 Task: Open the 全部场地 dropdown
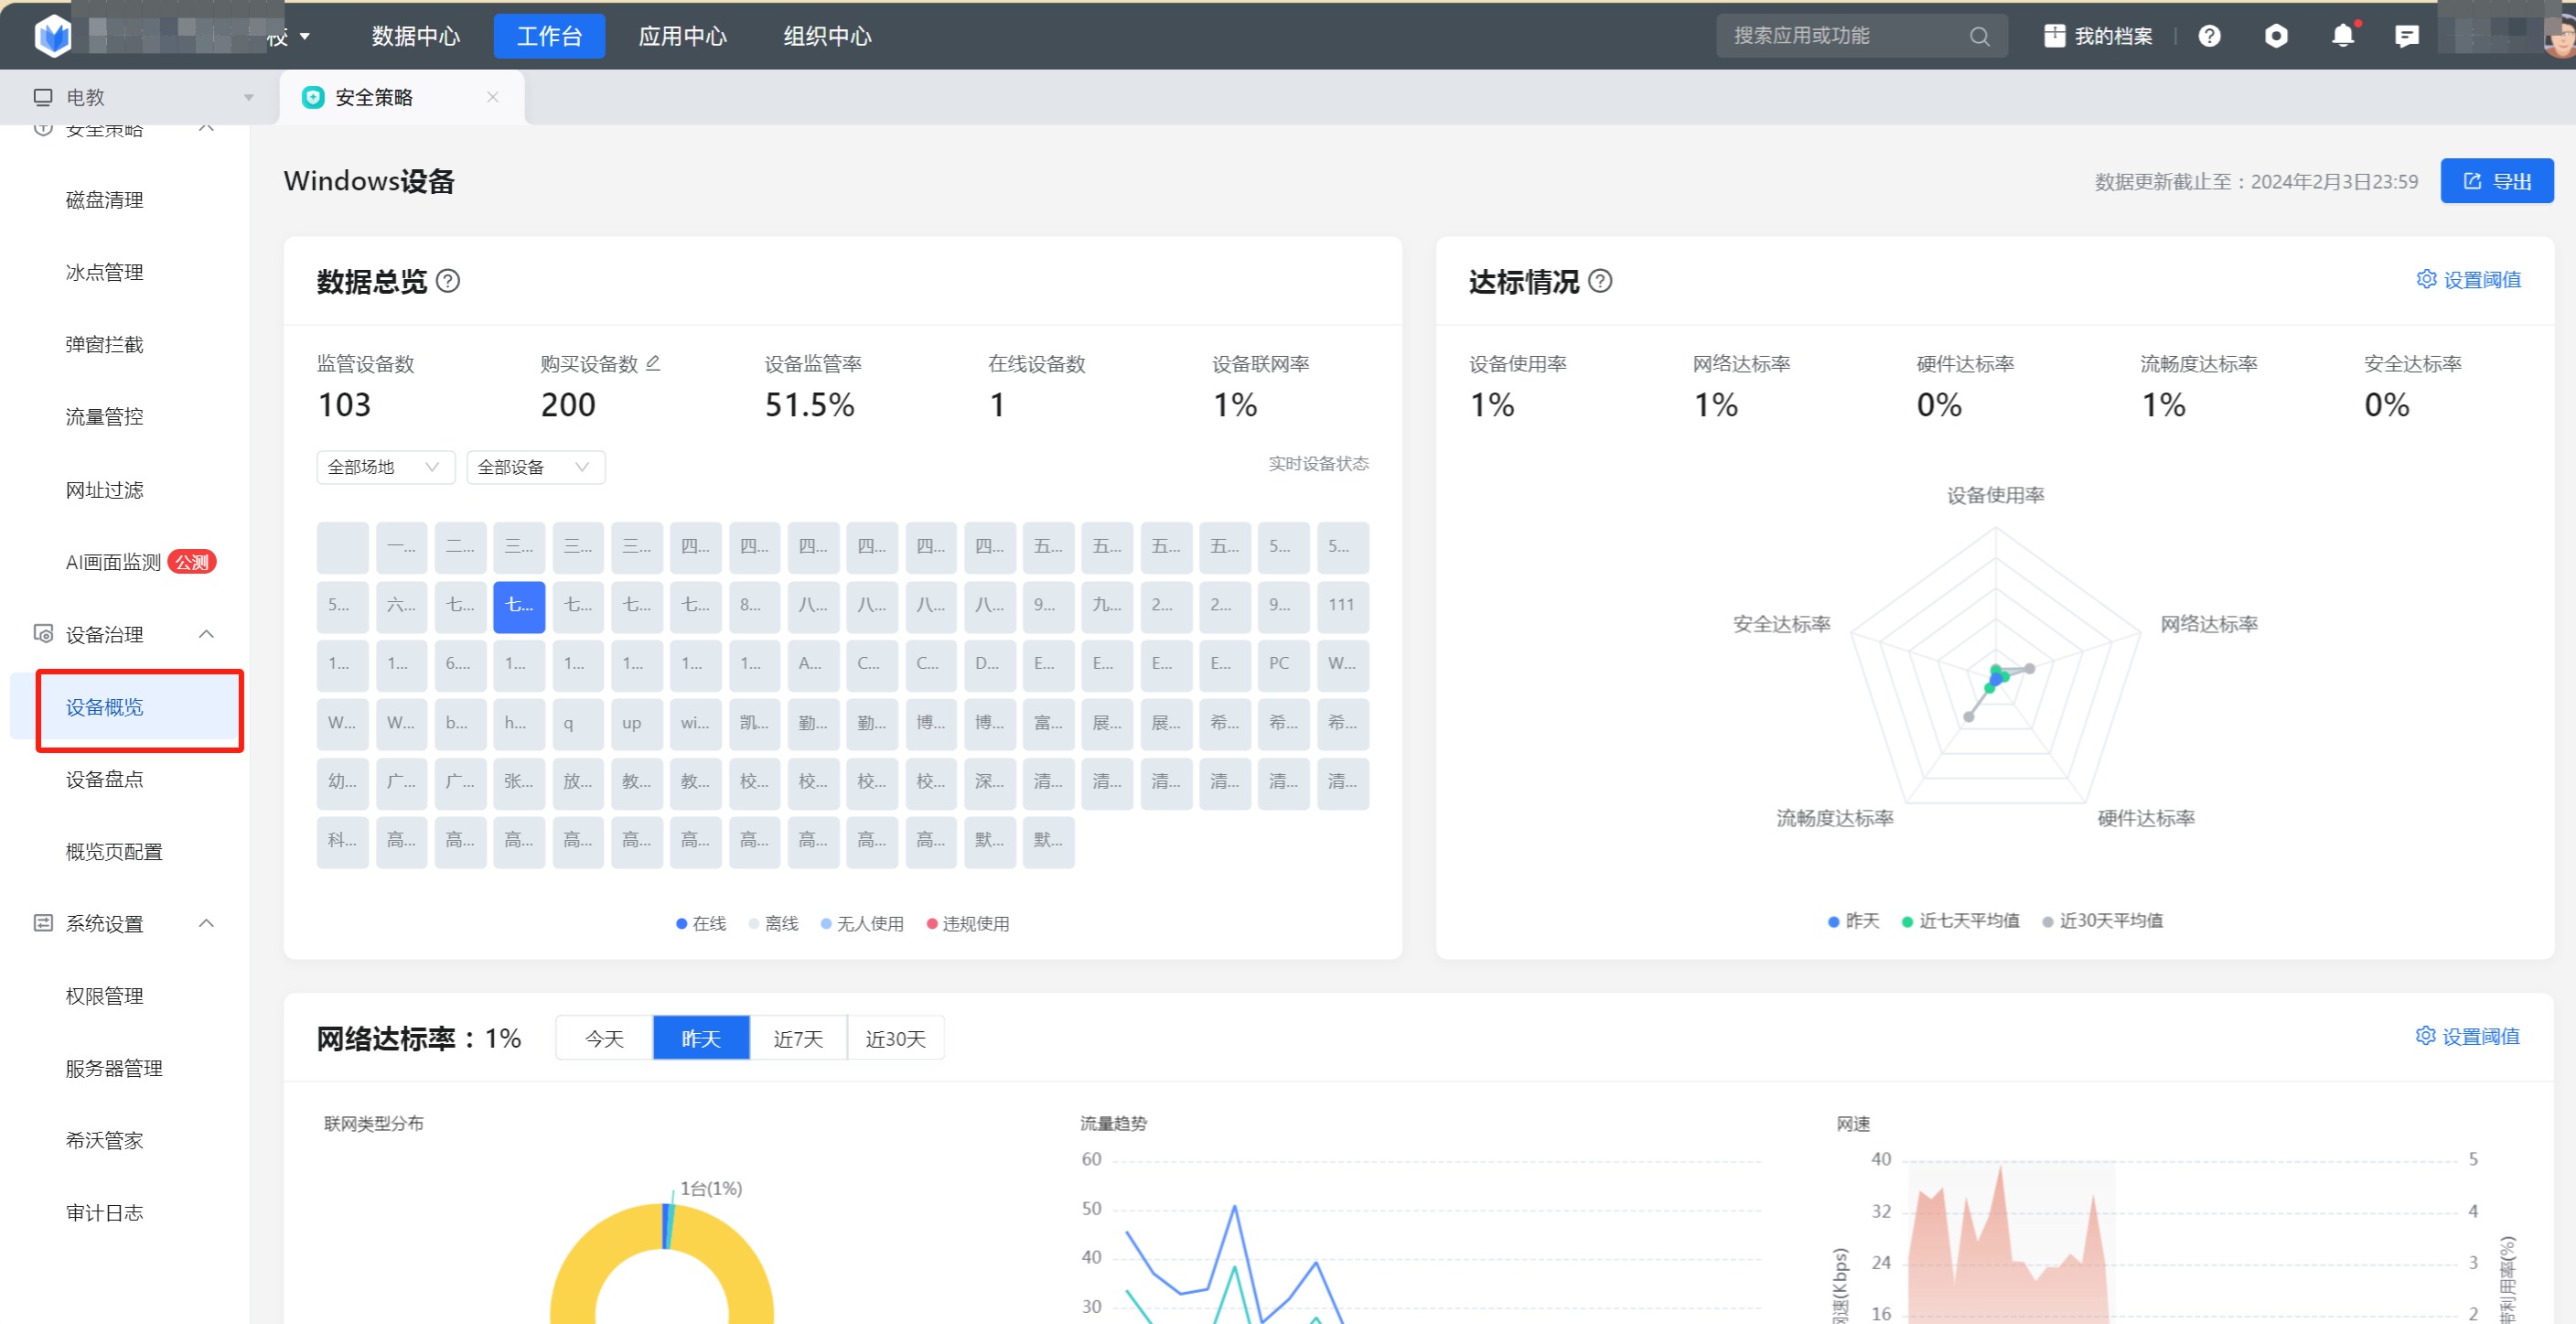(385, 467)
